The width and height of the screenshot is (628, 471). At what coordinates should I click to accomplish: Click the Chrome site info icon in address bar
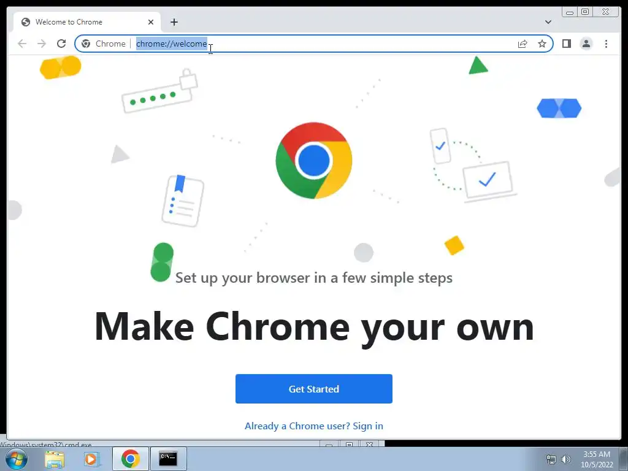86,44
